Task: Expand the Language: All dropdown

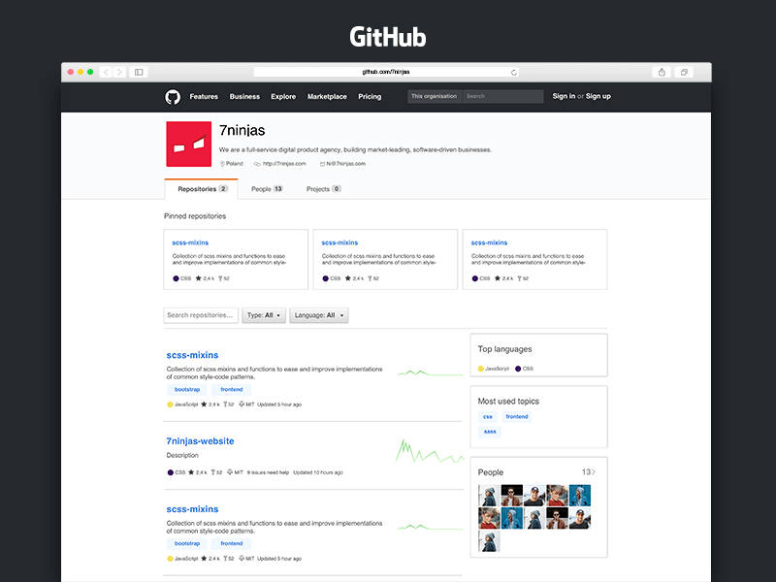Action: pyautogui.click(x=319, y=315)
